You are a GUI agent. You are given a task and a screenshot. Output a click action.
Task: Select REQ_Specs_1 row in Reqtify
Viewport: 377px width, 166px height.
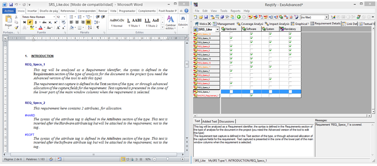247,91
